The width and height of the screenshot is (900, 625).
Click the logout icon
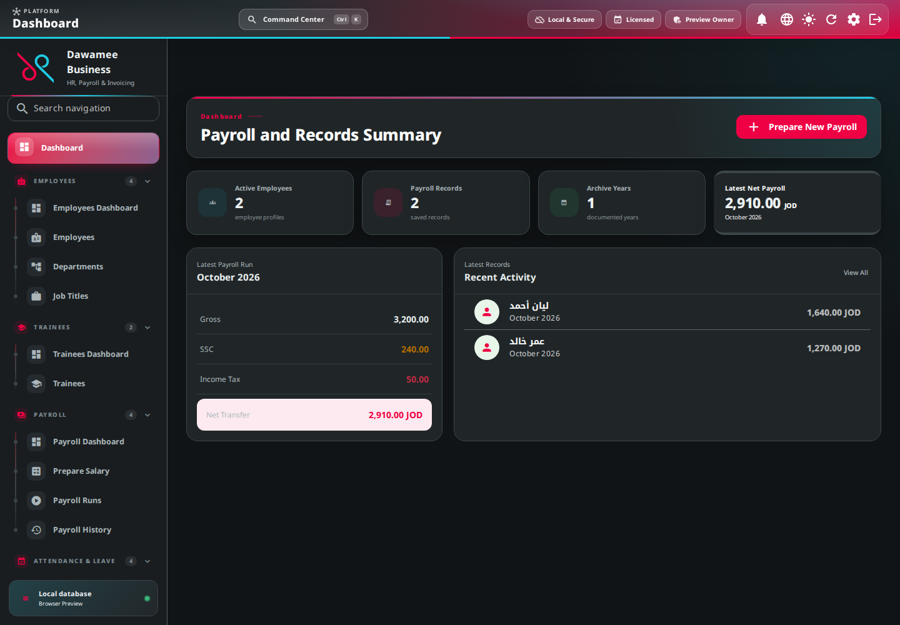coord(876,19)
